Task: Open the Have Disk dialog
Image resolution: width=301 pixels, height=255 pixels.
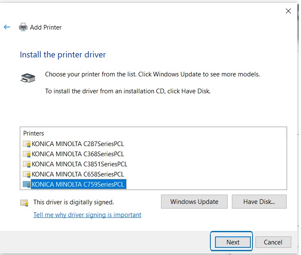Action: [x=259, y=202]
